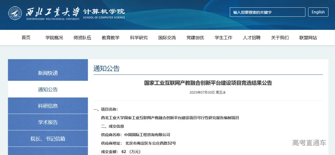
Task: Click the supplier name 中国国际工程咨询有限公司
Action: (x=147, y=135)
